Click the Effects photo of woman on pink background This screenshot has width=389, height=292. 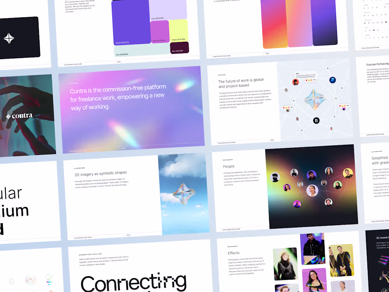314,280
